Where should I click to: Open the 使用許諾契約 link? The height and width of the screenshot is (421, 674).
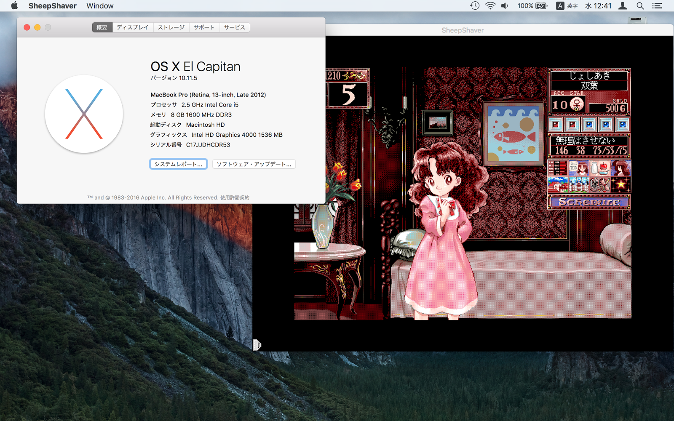pyautogui.click(x=235, y=197)
